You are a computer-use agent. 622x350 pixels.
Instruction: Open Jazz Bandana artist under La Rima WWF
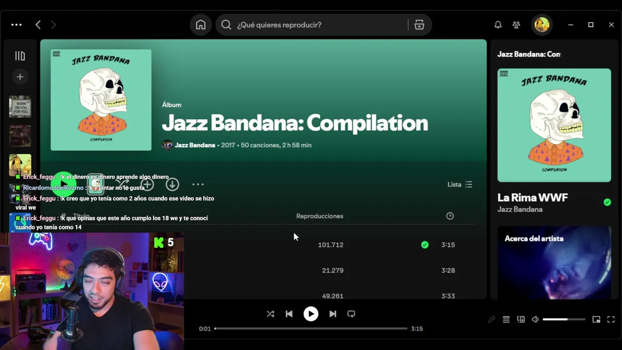tap(520, 210)
